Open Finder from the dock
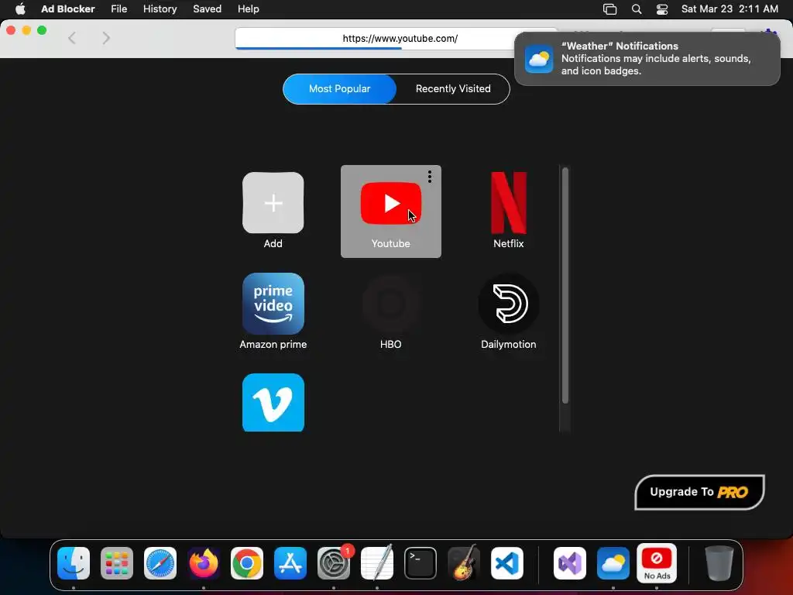The image size is (793, 595). tap(74, 563)
